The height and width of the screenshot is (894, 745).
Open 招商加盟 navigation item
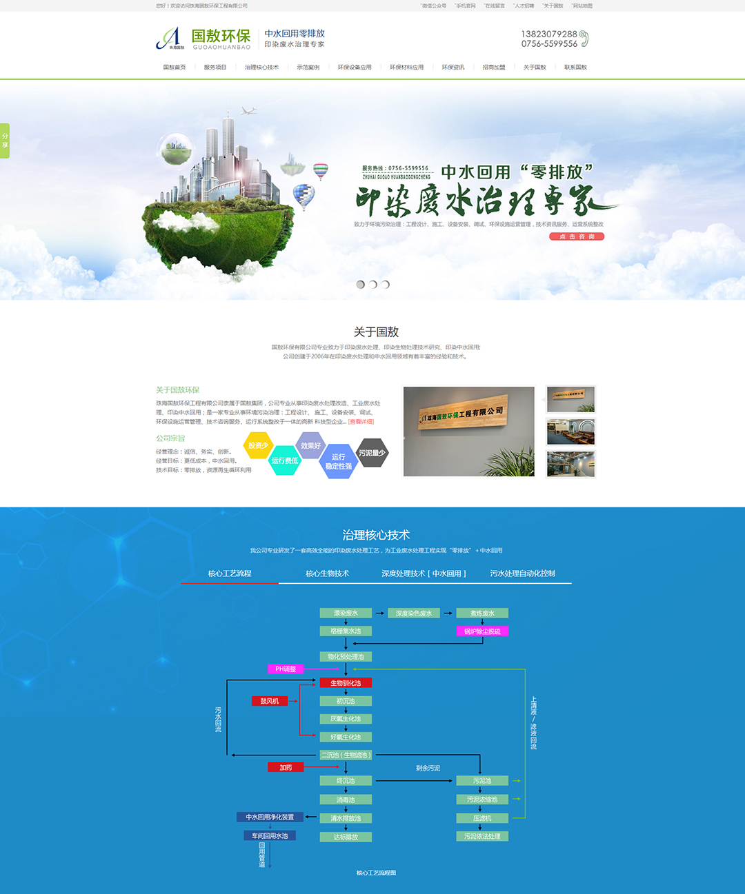[x=494, y=68]
